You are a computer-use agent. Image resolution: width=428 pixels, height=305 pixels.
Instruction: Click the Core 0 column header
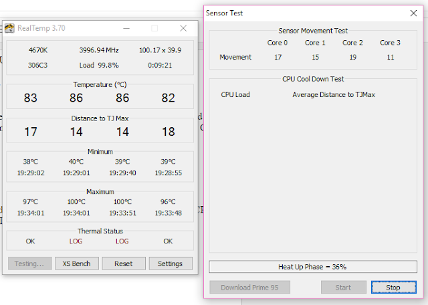pyautogui.click(x=278, y=43)
